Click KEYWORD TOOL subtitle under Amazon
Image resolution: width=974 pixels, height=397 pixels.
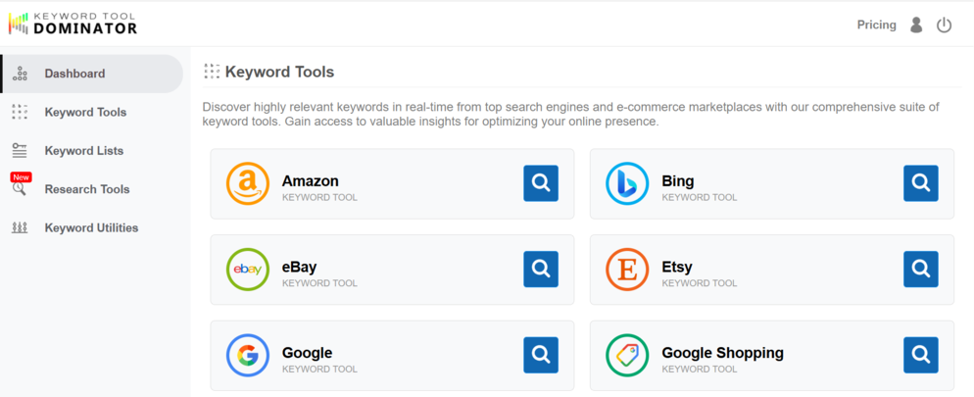pyautogui.click(x=319, y=198)
